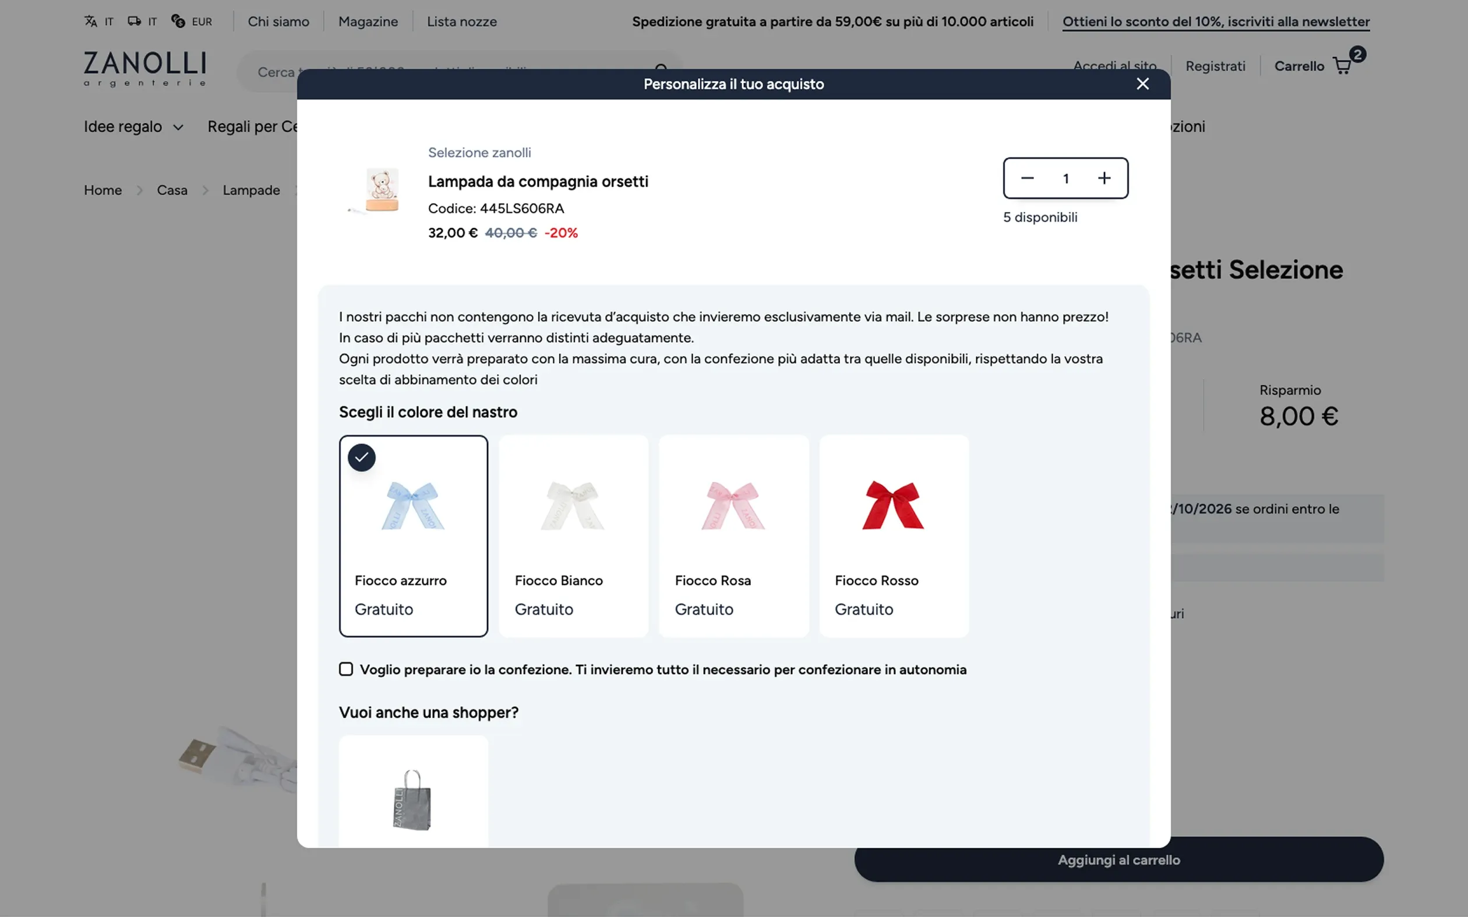This screenshot has width=1468, height=917.
Task: Expand the Idee regalo menu
Action: point(133,127)
